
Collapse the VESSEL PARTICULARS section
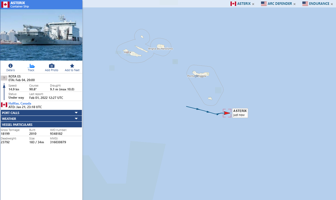pos(41,124)
